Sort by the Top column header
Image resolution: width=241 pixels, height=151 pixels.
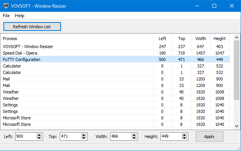click(182, 39)
